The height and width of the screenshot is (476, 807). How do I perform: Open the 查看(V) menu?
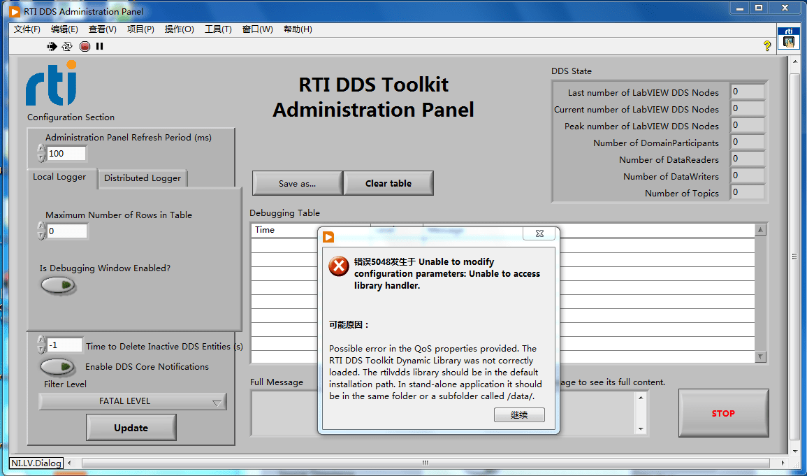coord(103,29)
